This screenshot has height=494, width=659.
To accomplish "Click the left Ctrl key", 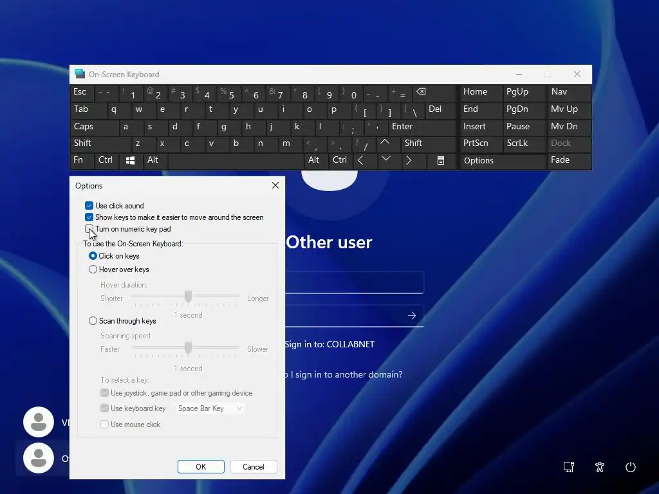I will pyautogui.click(x=107, y=160).
